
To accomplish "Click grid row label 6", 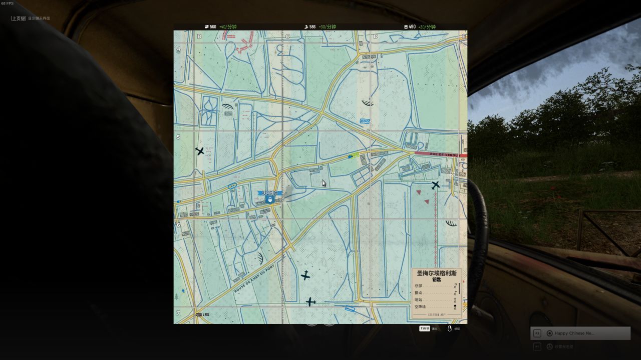I will tap(178, 225).
